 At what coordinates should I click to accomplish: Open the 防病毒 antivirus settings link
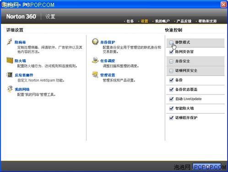[x=20, y=42]
